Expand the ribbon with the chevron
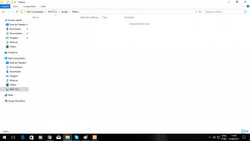 point(244,7)
